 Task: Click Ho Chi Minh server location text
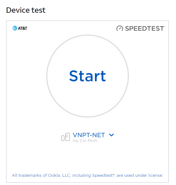(x=85, y=141)
